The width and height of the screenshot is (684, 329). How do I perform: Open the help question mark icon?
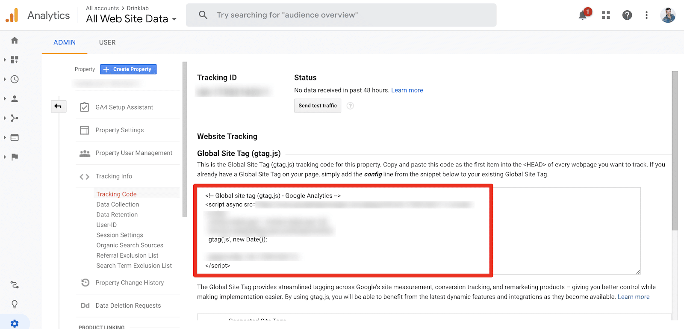pyautogui.click(x=627, y=15)
